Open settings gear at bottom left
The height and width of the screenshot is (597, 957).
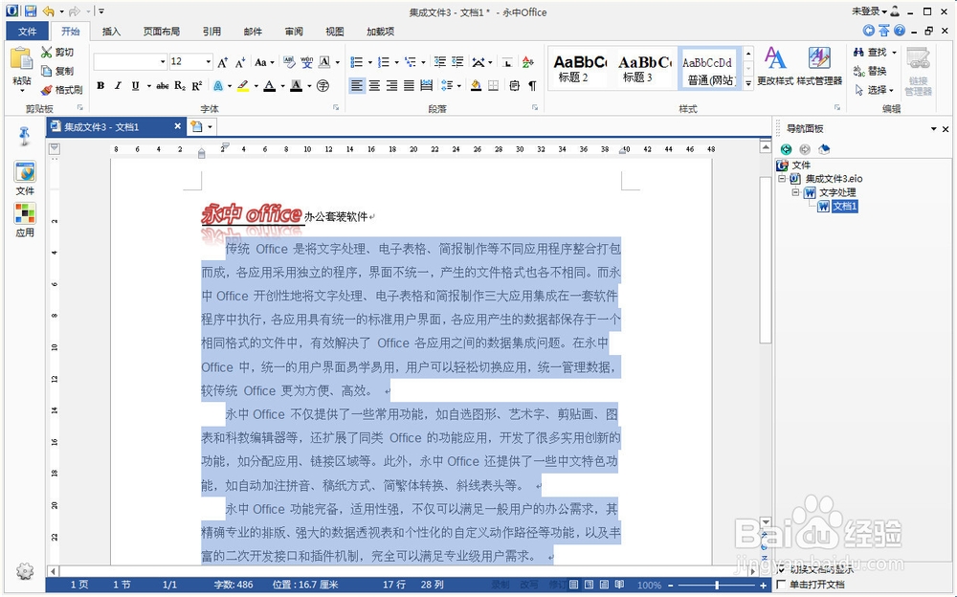tap(25, 571)
